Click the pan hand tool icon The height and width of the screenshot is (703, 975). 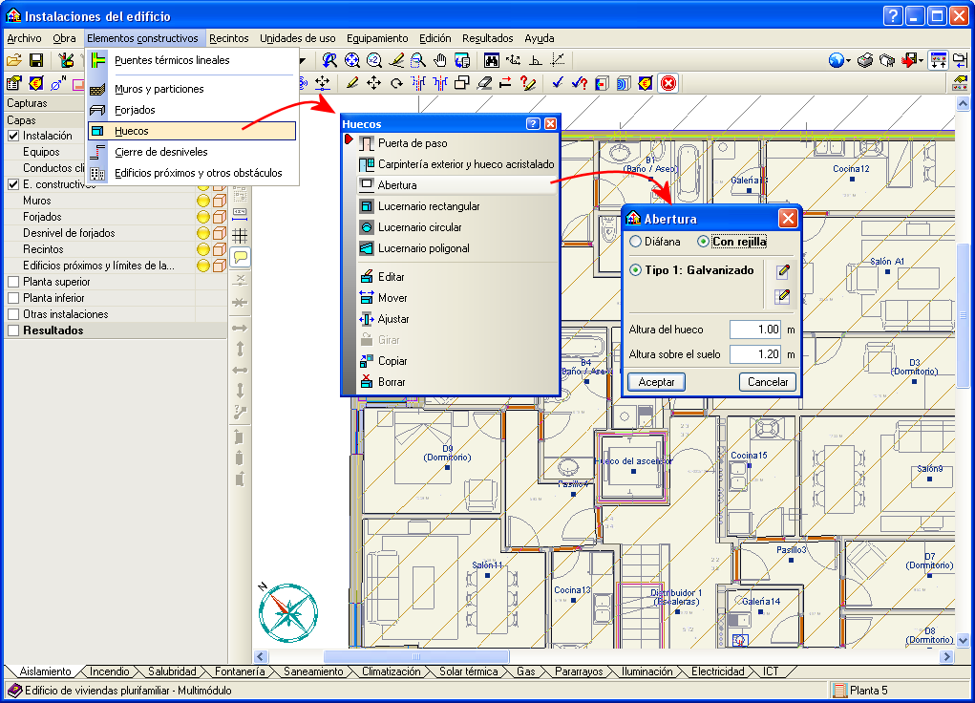click(440, 61)
